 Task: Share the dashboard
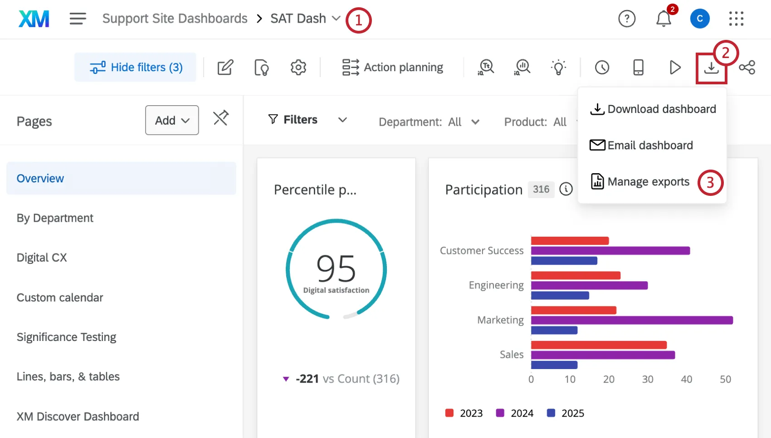pos(747,67)
